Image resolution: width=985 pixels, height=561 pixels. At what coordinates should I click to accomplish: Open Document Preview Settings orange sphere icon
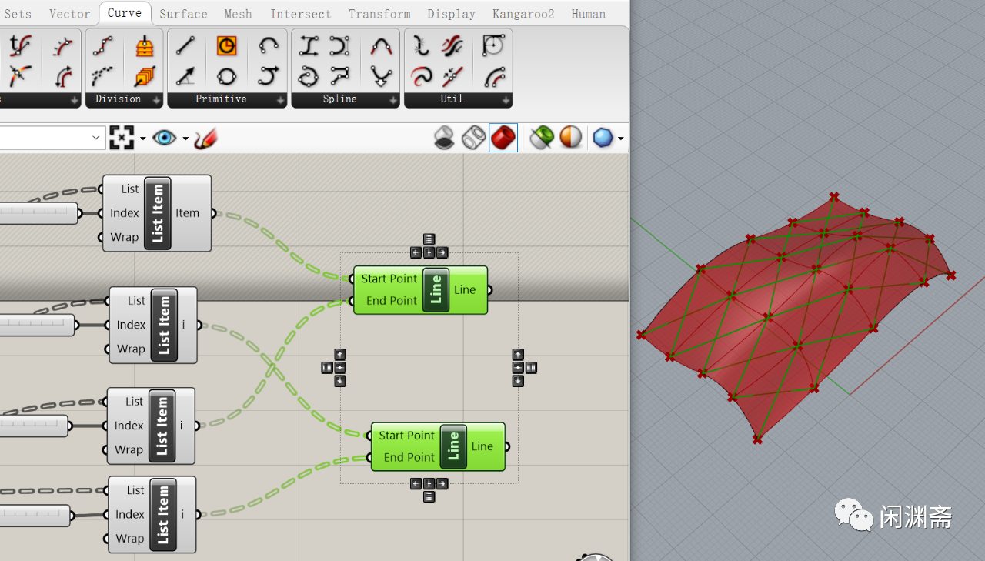pyautogui.click(x=571, y=138)
